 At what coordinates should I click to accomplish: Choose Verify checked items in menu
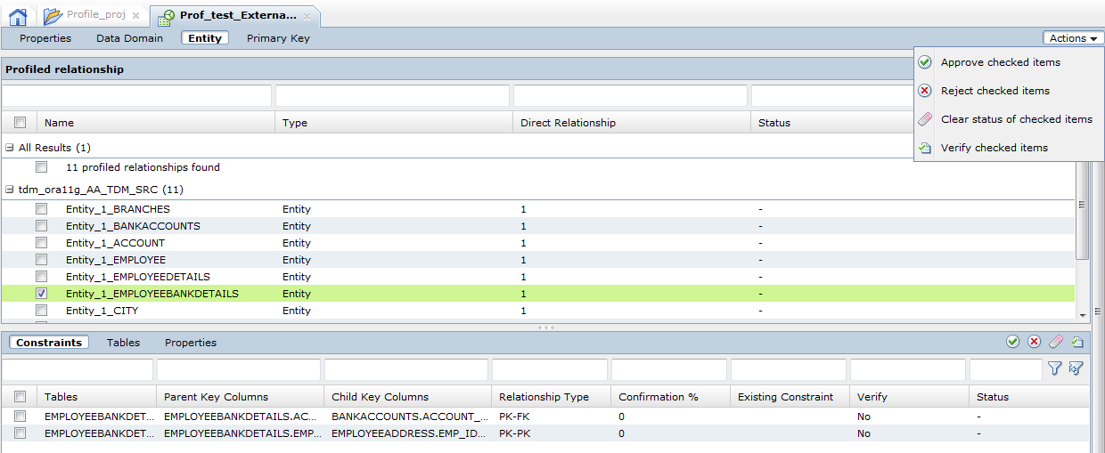tap(994, 148)
